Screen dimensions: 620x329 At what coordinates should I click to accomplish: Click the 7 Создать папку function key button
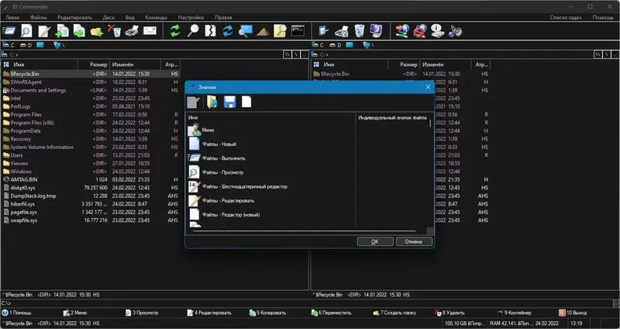pos(394,313)
